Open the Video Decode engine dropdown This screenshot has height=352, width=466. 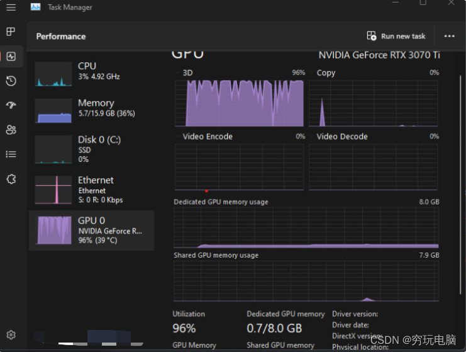(x=311, y=136)
